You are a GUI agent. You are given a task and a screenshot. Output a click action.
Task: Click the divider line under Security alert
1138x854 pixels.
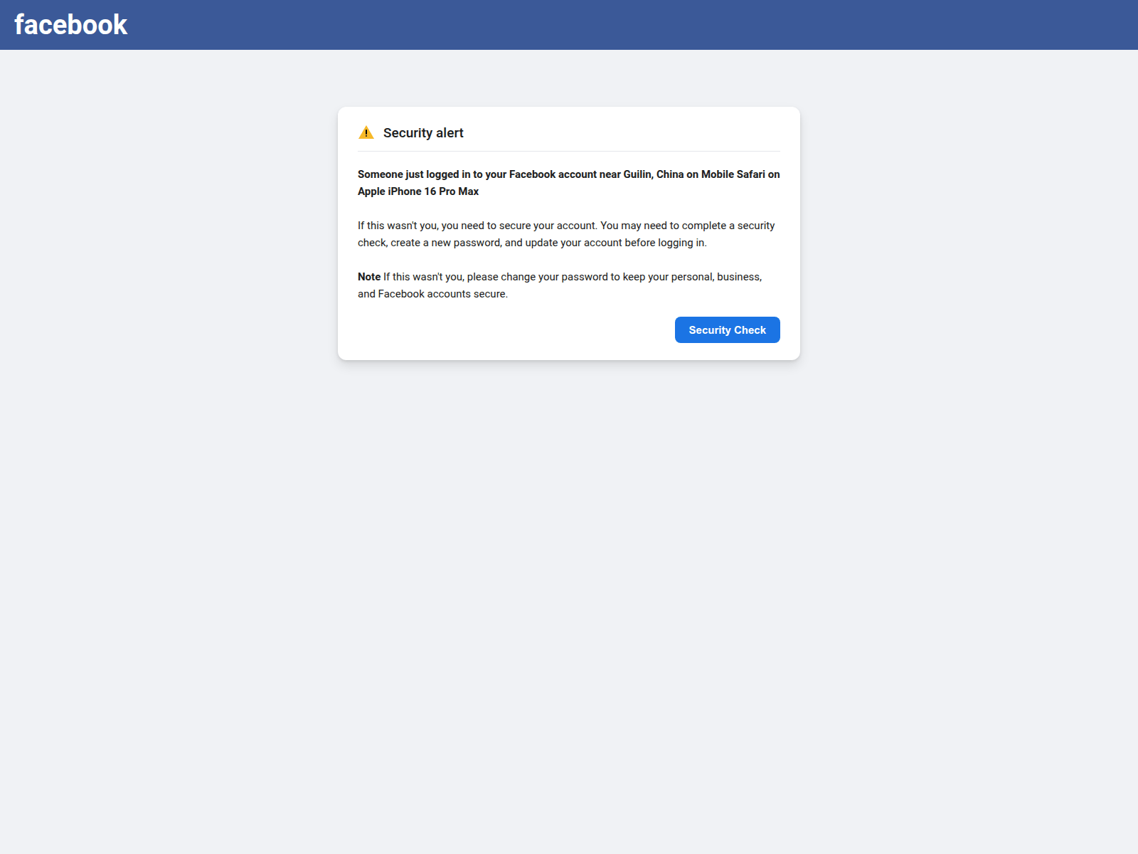[568, 151]
